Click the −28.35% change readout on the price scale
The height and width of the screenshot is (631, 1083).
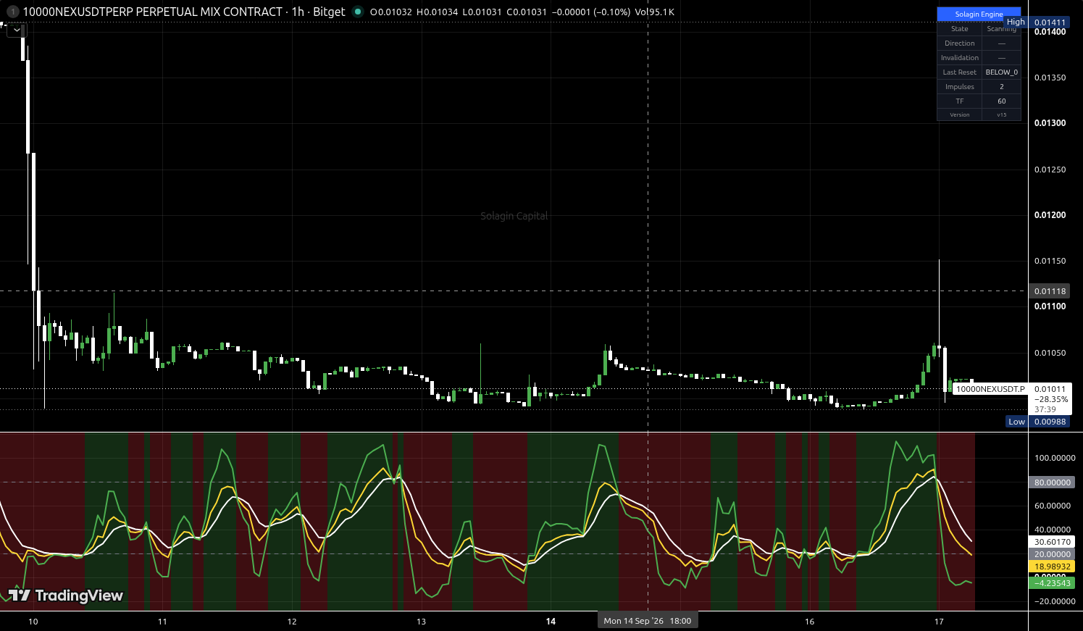(1050, 399)
